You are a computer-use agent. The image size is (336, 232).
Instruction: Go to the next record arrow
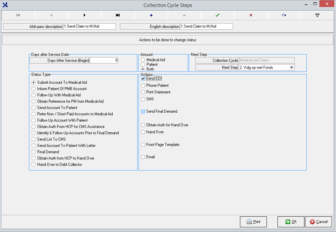pos(84,15)
